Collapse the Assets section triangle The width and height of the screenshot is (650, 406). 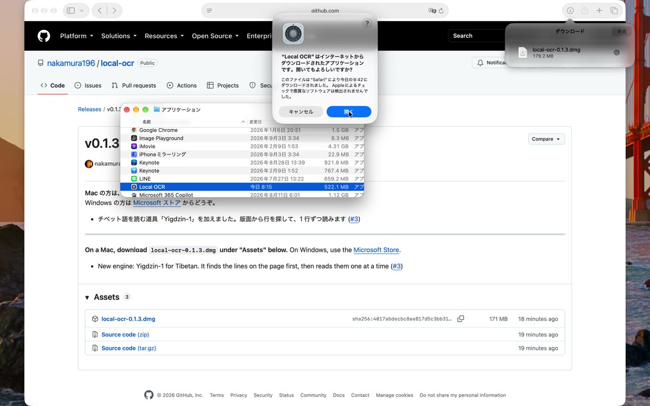pos(87,298)
